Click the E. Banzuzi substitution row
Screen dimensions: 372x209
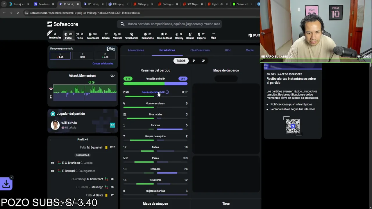tap(83, 171)
